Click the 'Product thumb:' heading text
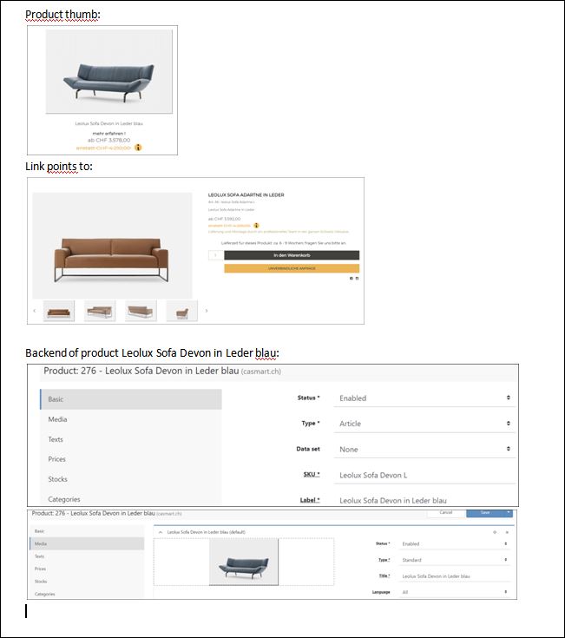The image size is (565, 638). click(x=62, y=14)
